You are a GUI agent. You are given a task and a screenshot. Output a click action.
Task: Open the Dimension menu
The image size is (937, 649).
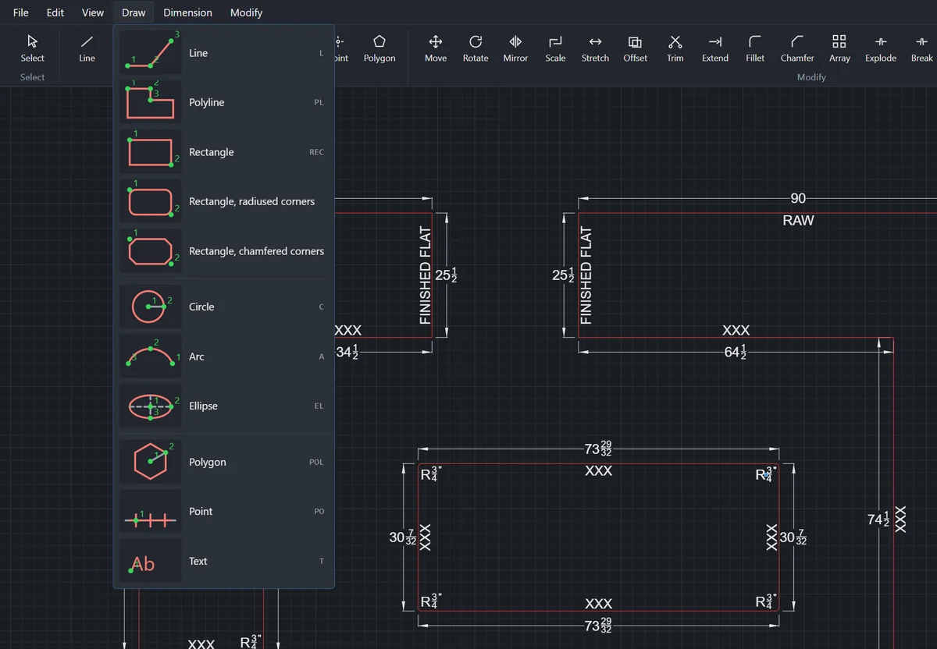(187, 12)
